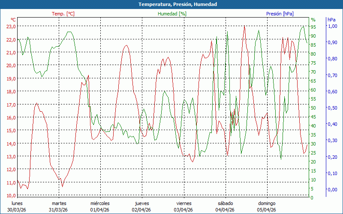This screenshot has width=343, height=214.
Task: Click the hPa unit above pressure axis
Action: (331, 20)
